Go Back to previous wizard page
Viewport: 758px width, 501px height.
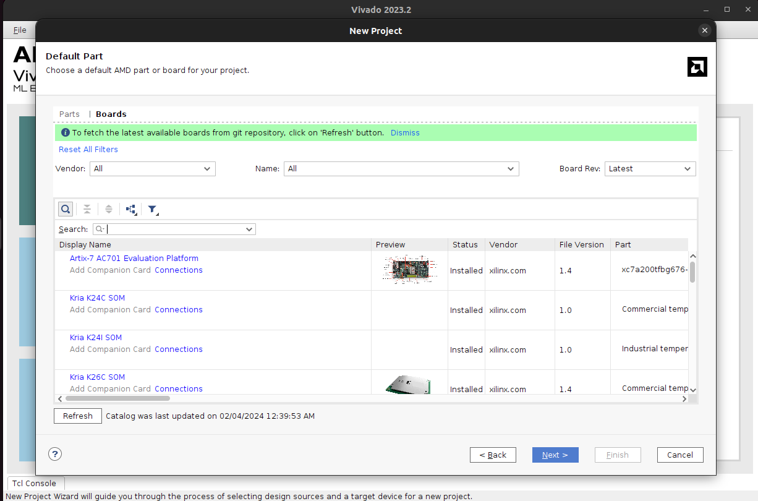point(493,455)
